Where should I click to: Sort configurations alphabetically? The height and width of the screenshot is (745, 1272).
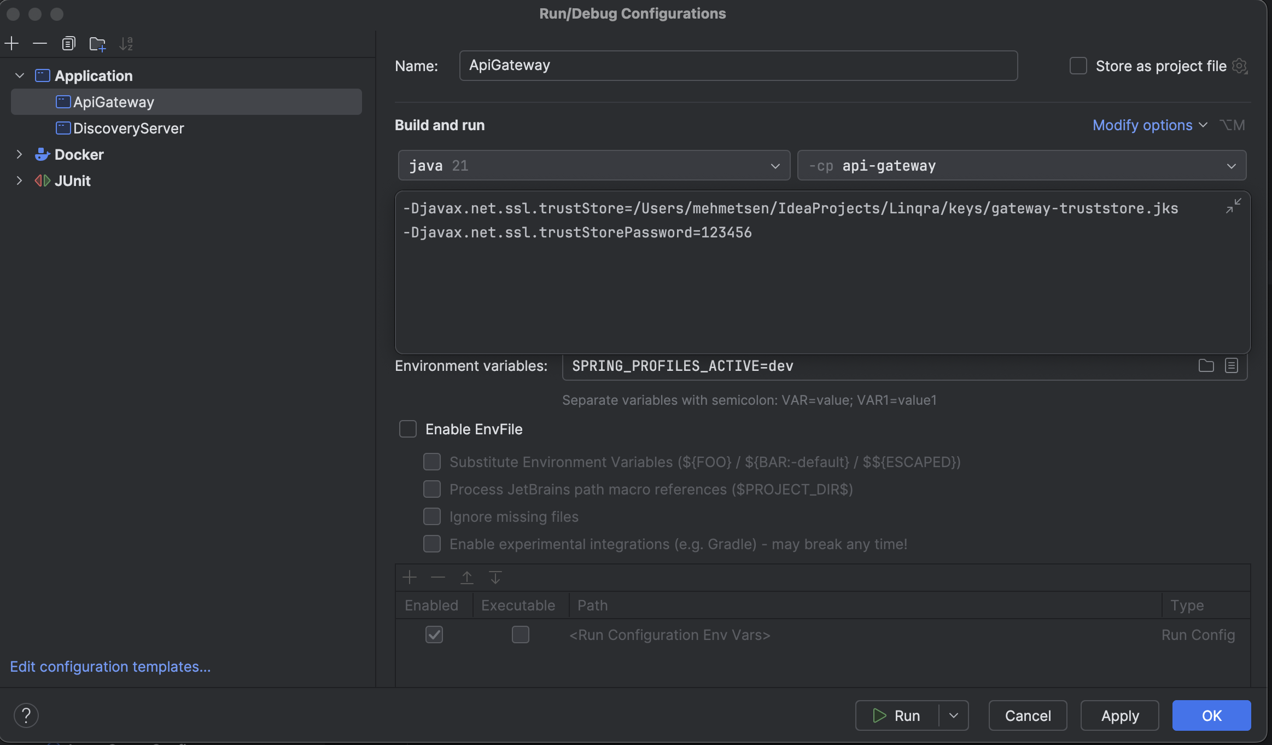pos(127,43)
